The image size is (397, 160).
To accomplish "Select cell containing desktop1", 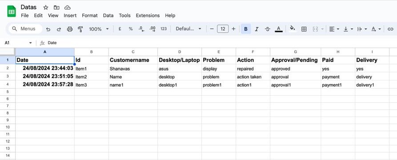I will click(180, 85).
